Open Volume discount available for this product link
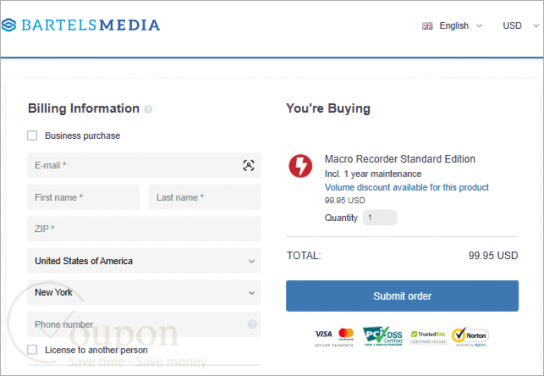 406,188
